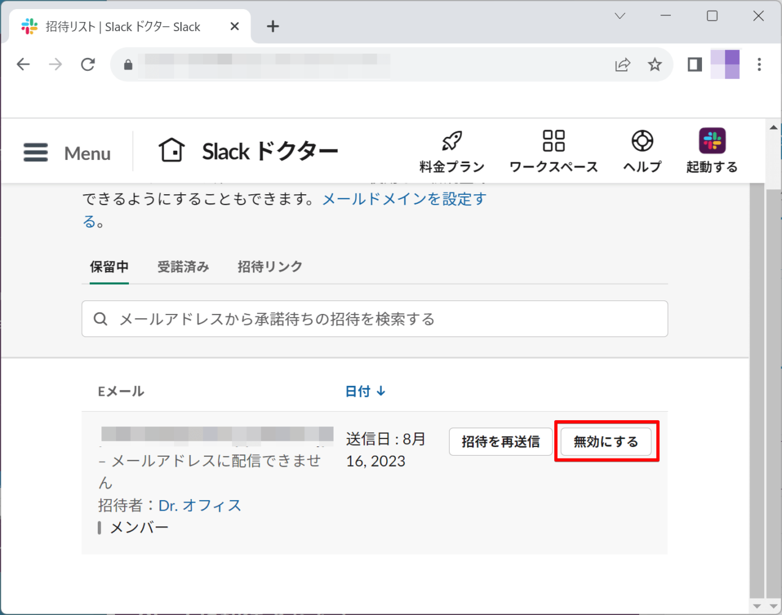Screen dimensions: 782x615
Task: Click the メンバー role label
Action: (139, 528)
